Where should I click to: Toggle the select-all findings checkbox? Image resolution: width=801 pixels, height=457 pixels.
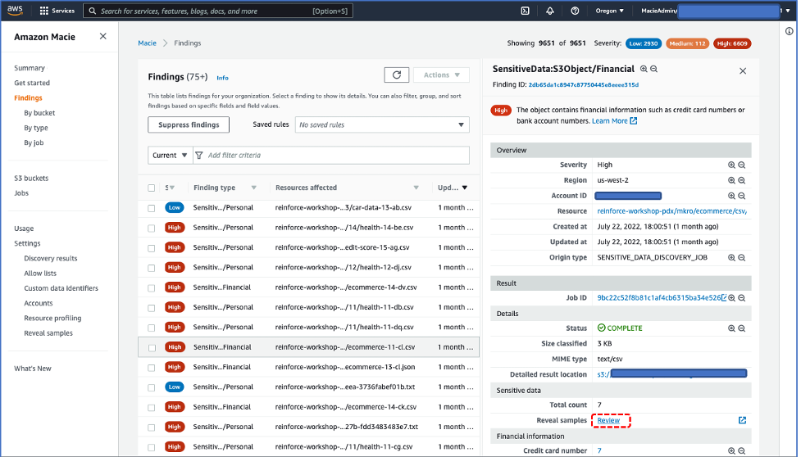[x=152, y=188]
